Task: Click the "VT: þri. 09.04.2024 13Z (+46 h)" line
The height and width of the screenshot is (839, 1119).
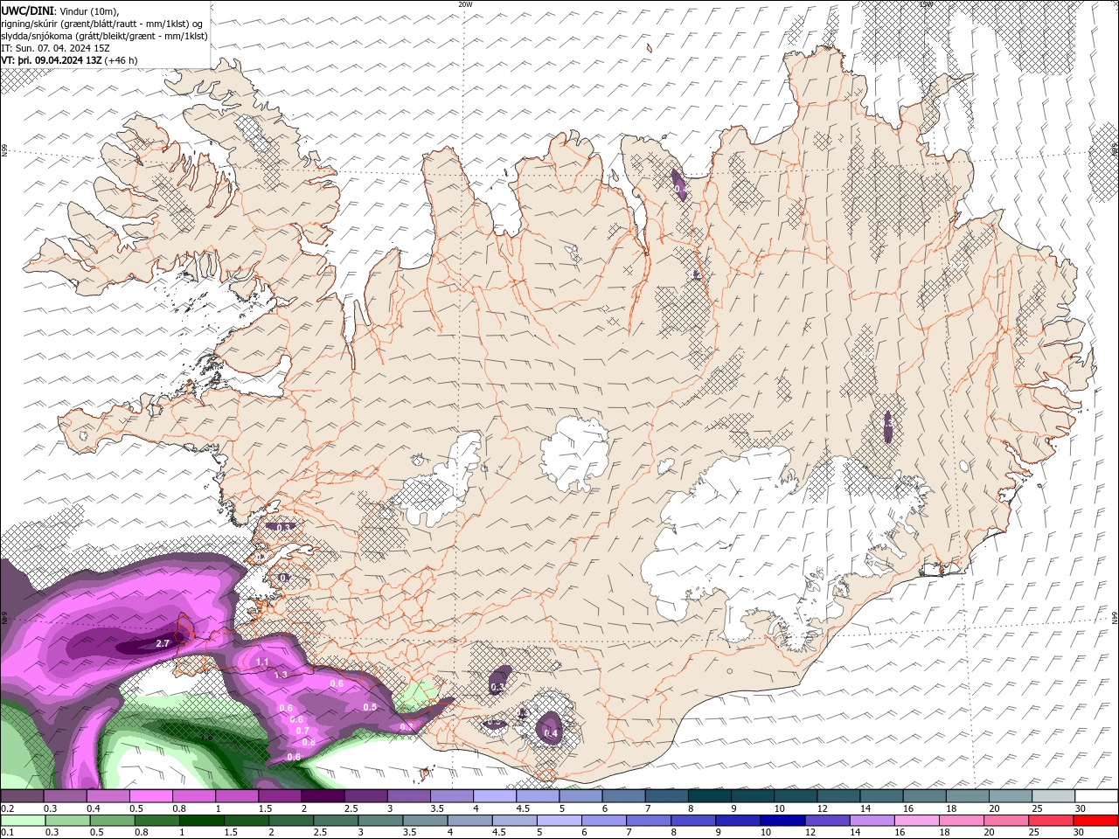Action: pos(69,60)
